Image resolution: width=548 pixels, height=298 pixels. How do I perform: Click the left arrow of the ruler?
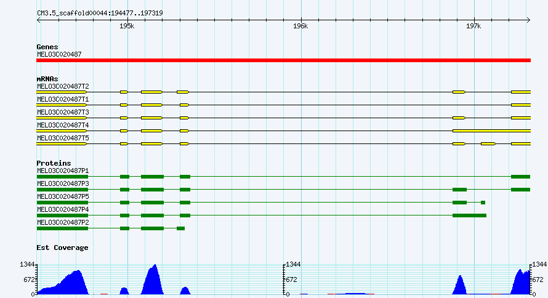[x=38, y=20]
